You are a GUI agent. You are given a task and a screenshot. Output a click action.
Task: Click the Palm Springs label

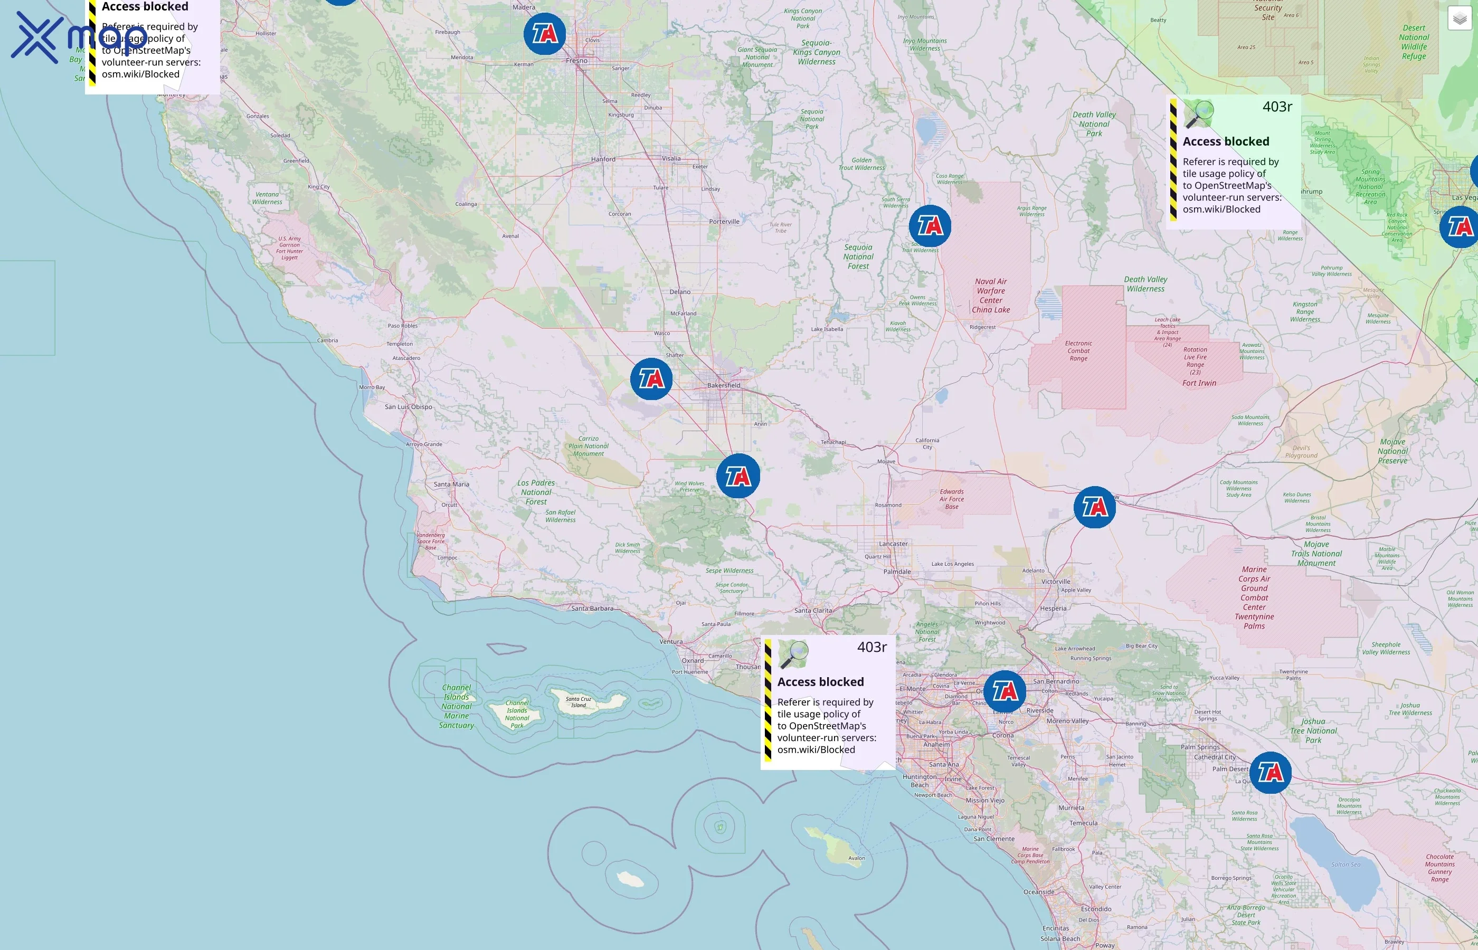(1200, 746)
